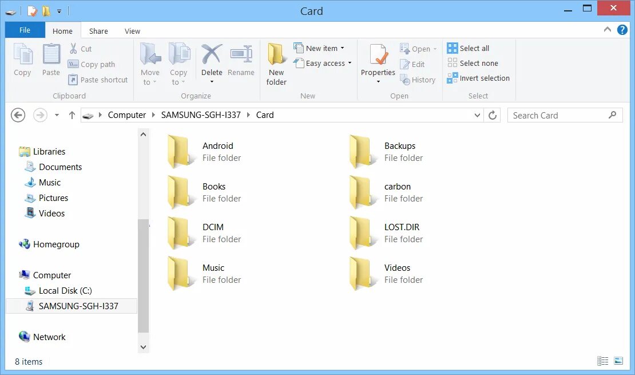Click Invert selection in the ribbon
Viewport: 635px width, 375px height.
tap(478, 78)
